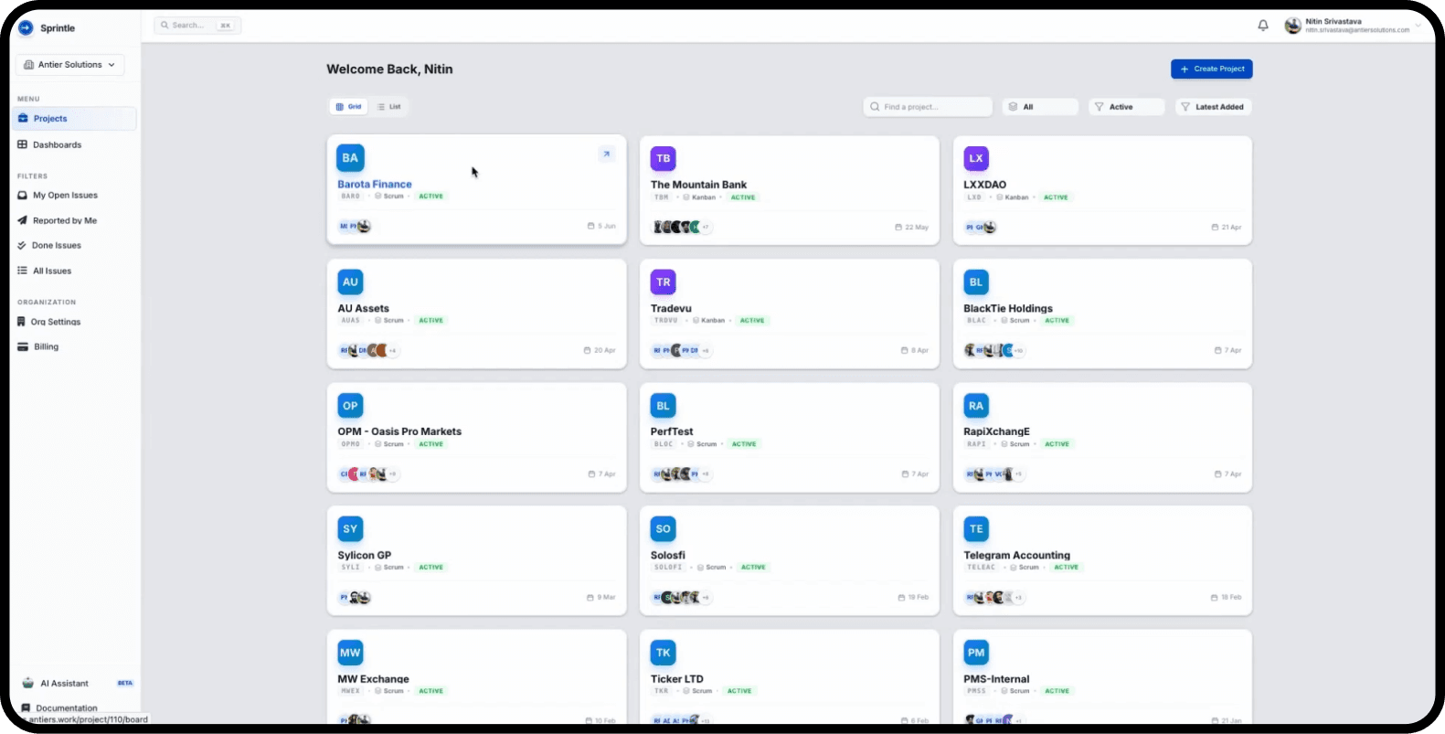Open the Barota Finance project link

[375, 185]
